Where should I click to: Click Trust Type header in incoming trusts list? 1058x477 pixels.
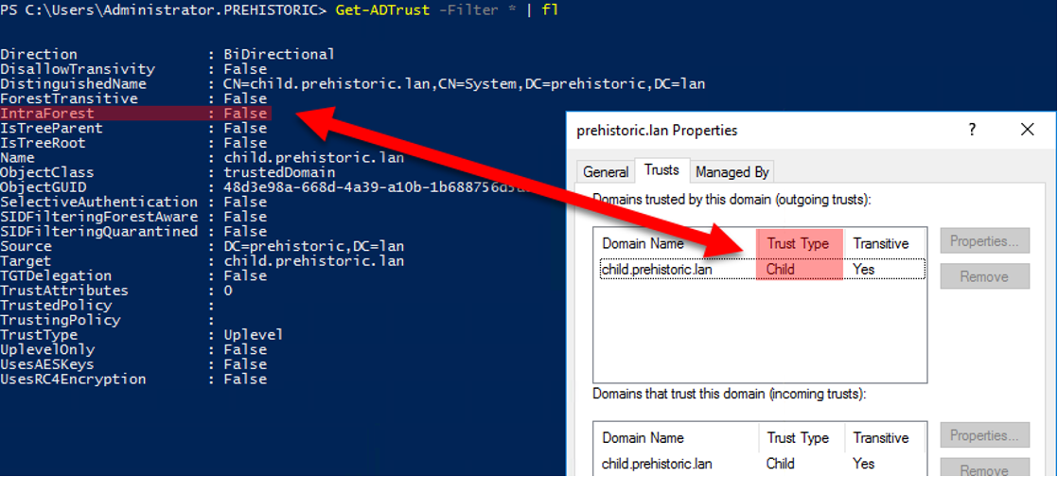click(798, 438)
